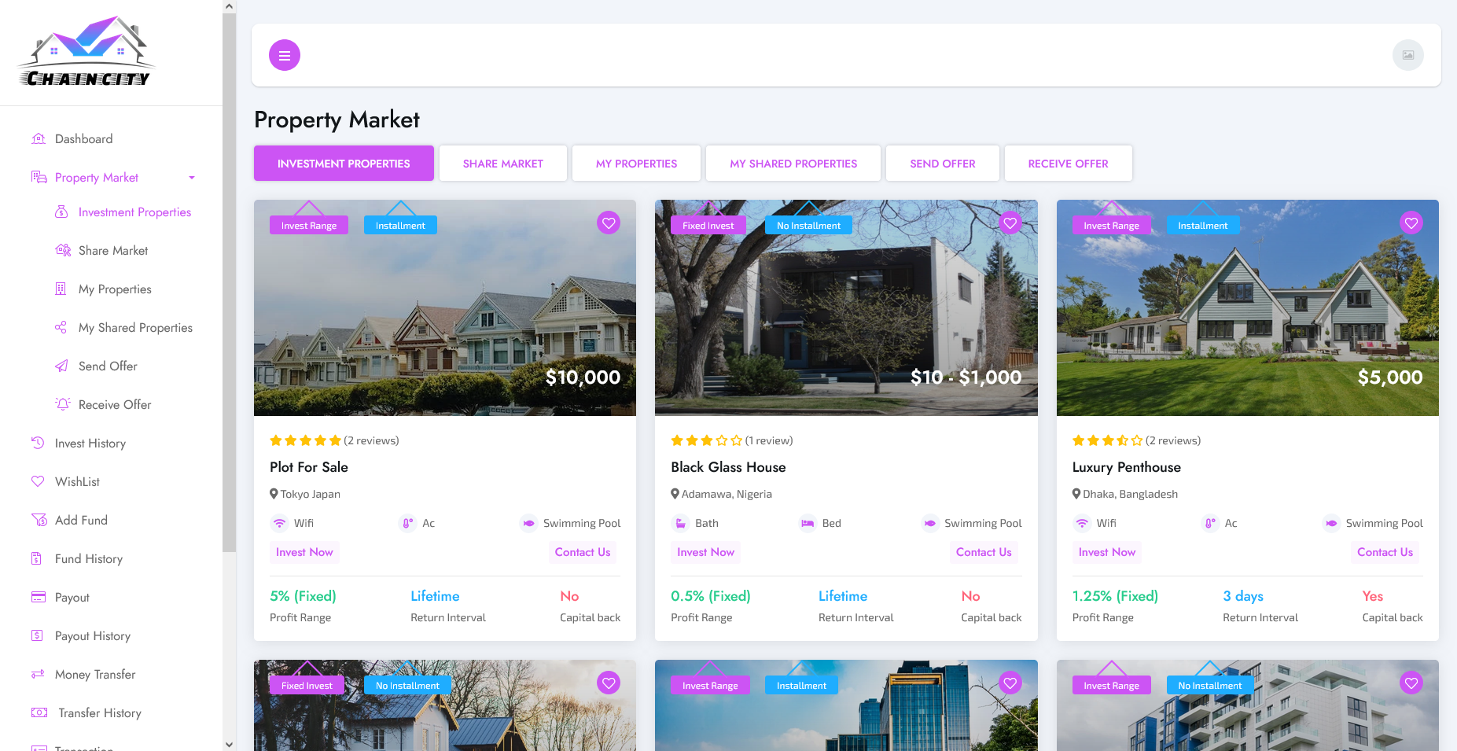1457x751 pixels.
Task: Click the Bed amenity icon on Black Glass House
Action: pyautogui.click(x=808, y=524)
